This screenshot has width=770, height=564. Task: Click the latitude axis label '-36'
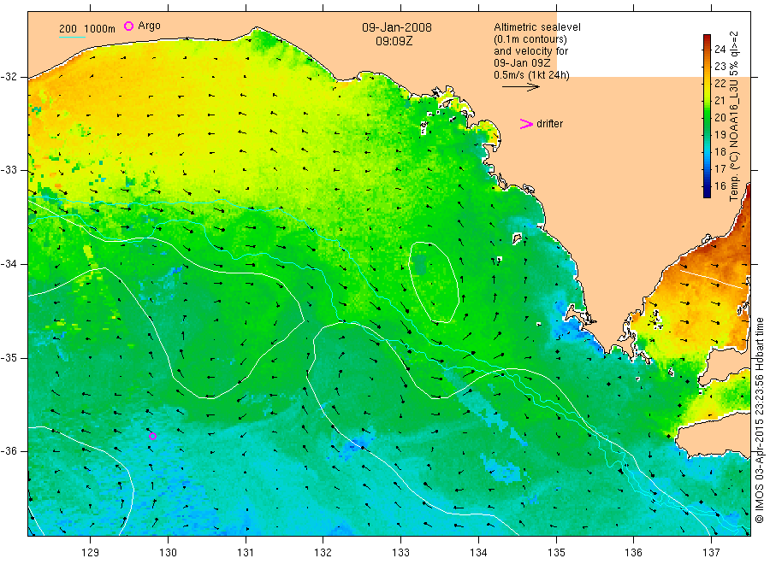9,451
